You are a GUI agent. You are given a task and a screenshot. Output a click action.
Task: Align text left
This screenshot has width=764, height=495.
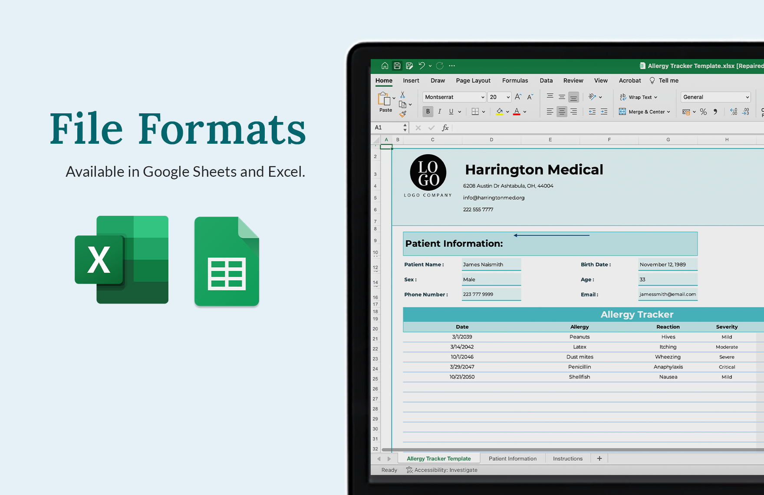tap(550, 112)
